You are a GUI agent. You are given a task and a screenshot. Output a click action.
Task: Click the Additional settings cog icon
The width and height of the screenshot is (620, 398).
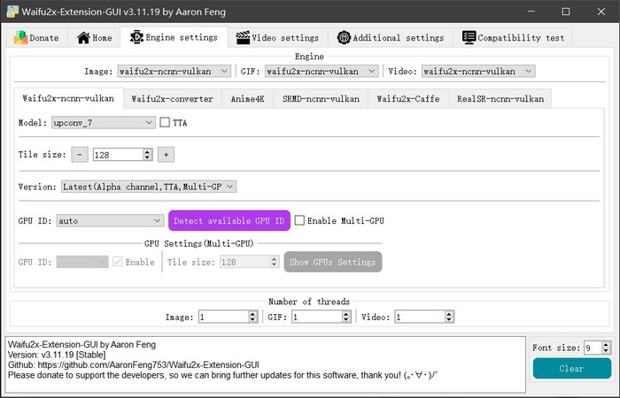pyautogui.click(x=344, y=37)
